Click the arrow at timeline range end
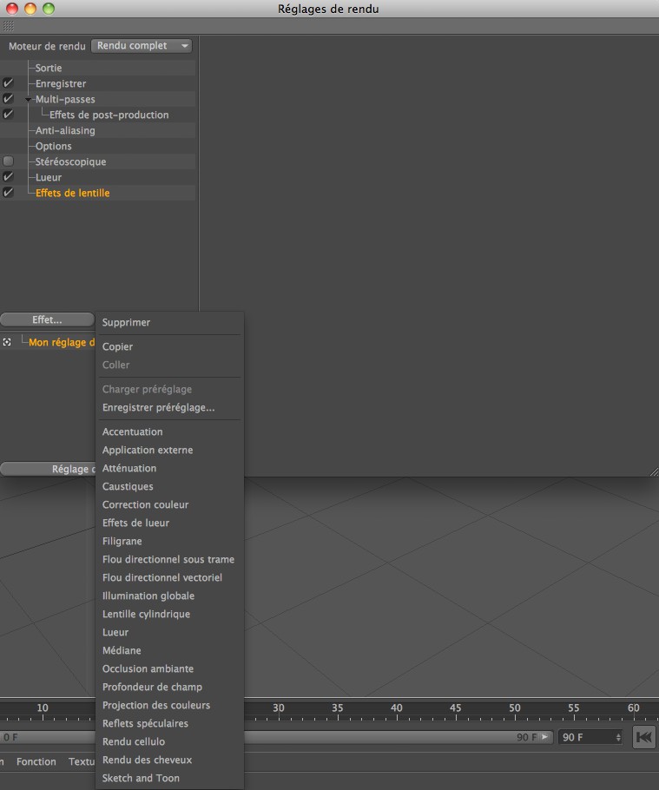The height and width of the screenshot is (790, 659). pyautogui.click(x=544, y=737)
